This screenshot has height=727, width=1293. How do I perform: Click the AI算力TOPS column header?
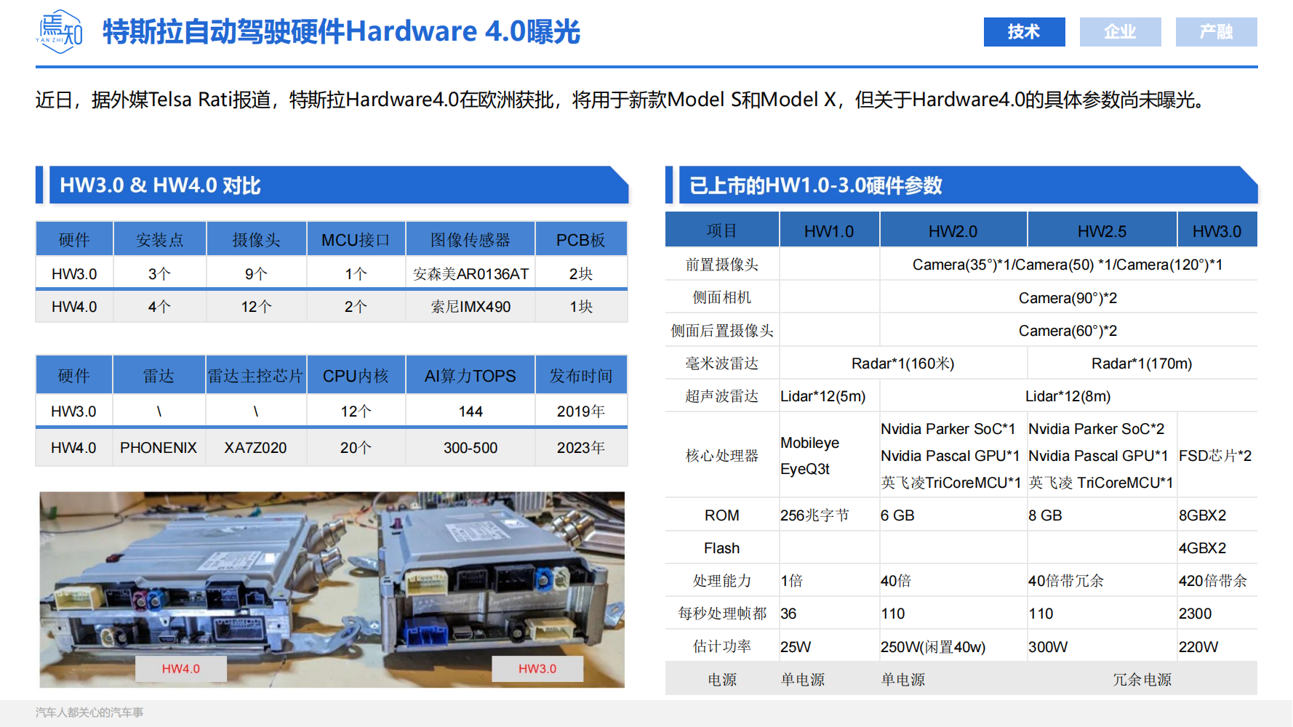coord(471,375)
